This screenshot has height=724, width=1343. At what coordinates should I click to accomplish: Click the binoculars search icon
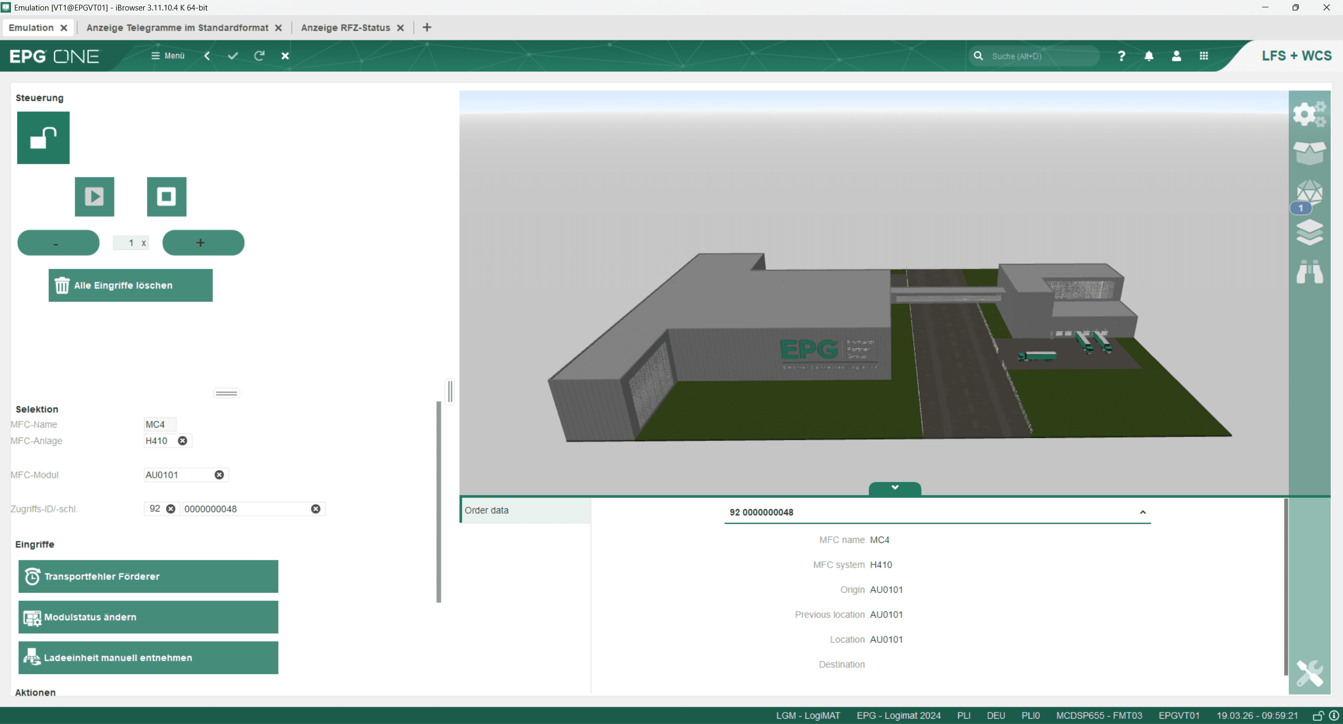pos(1309,271)
